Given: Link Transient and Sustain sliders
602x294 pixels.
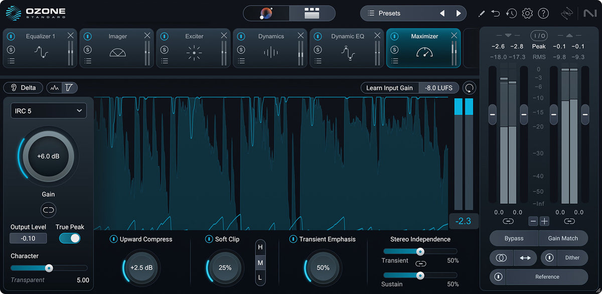Looking at the screenshot, I should click(x=420, y=263).
